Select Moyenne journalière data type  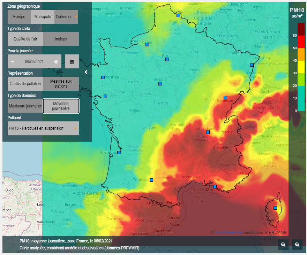pyautogui.click(x=61, y=106)
